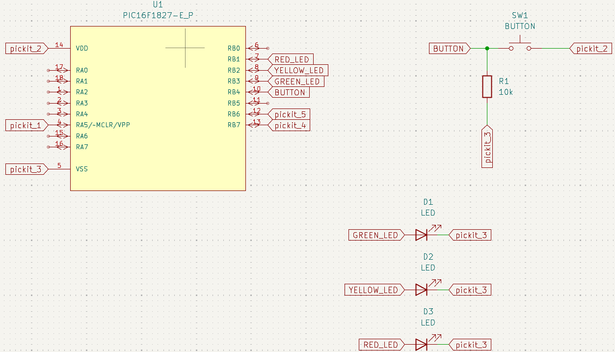Click the RA5/~MCLR/VPP pin name
This screenshot has width=615, height=352.
click(103, 125)
